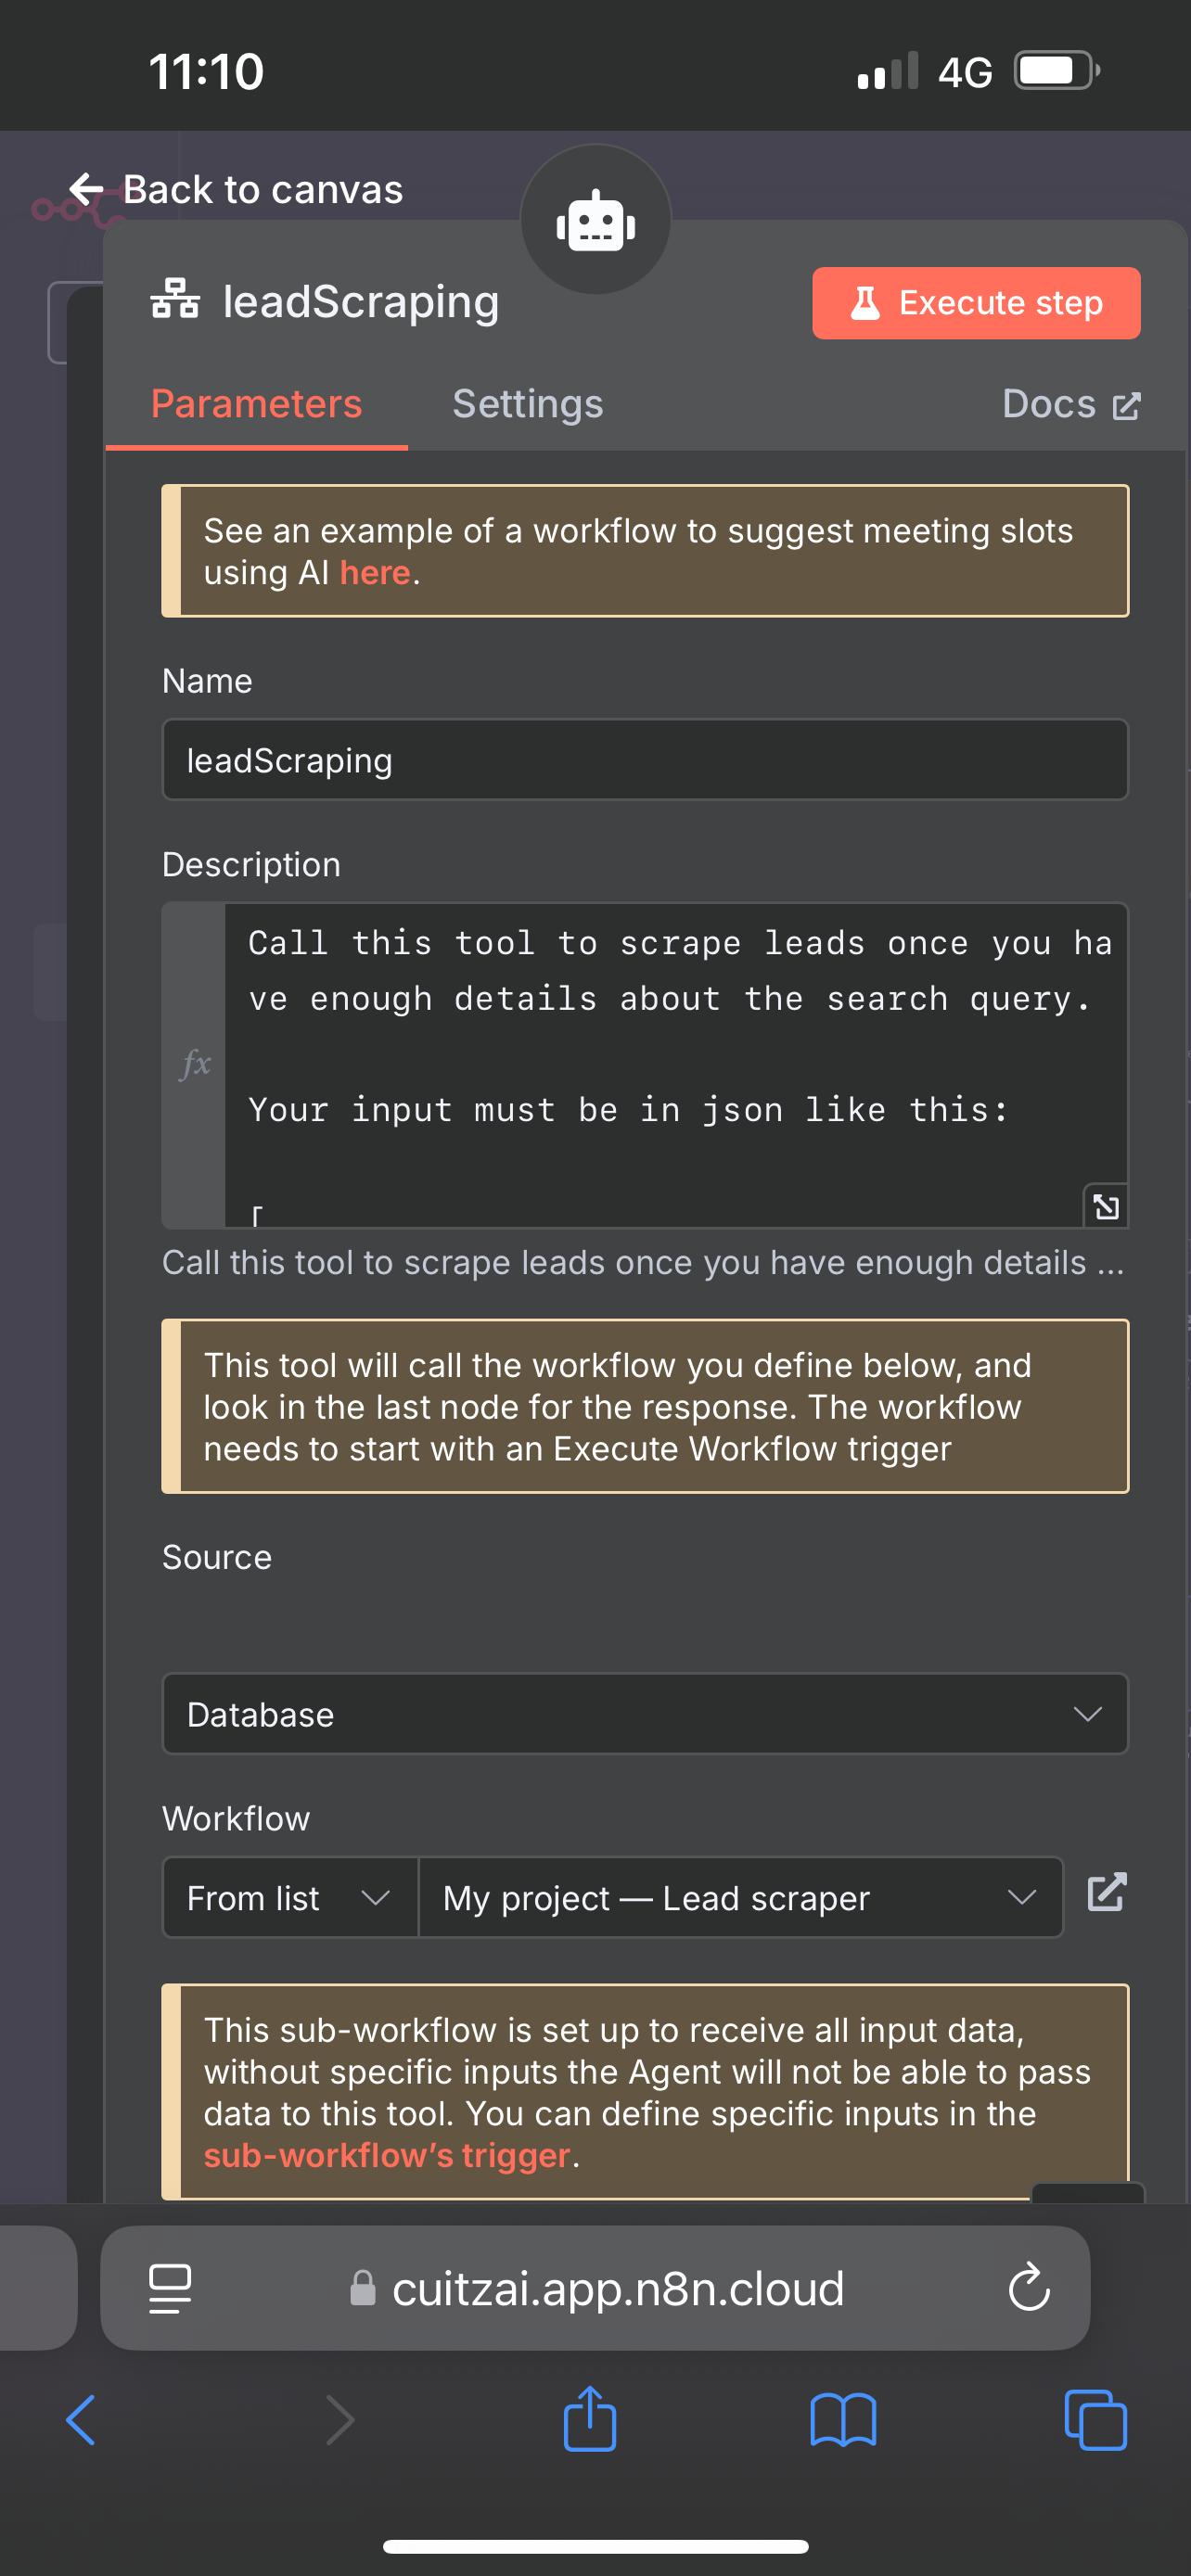Follow the sub-workflow's trigger link

click(x=387, y=2155)
